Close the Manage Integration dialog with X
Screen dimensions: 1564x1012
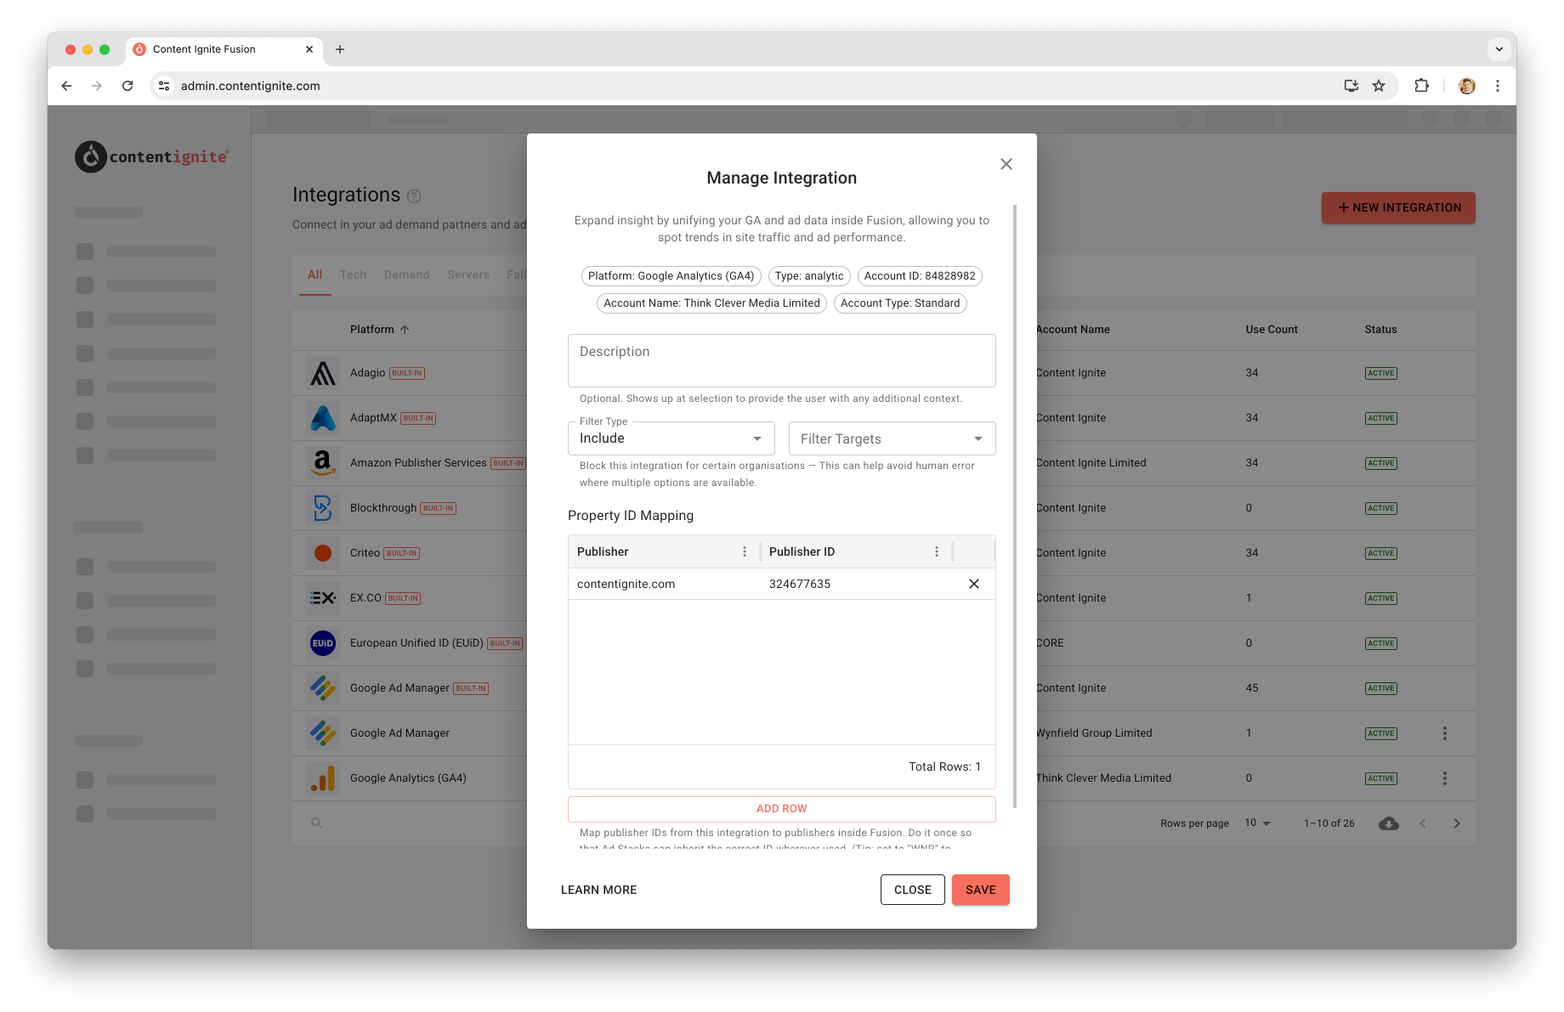coord(1006,164)
